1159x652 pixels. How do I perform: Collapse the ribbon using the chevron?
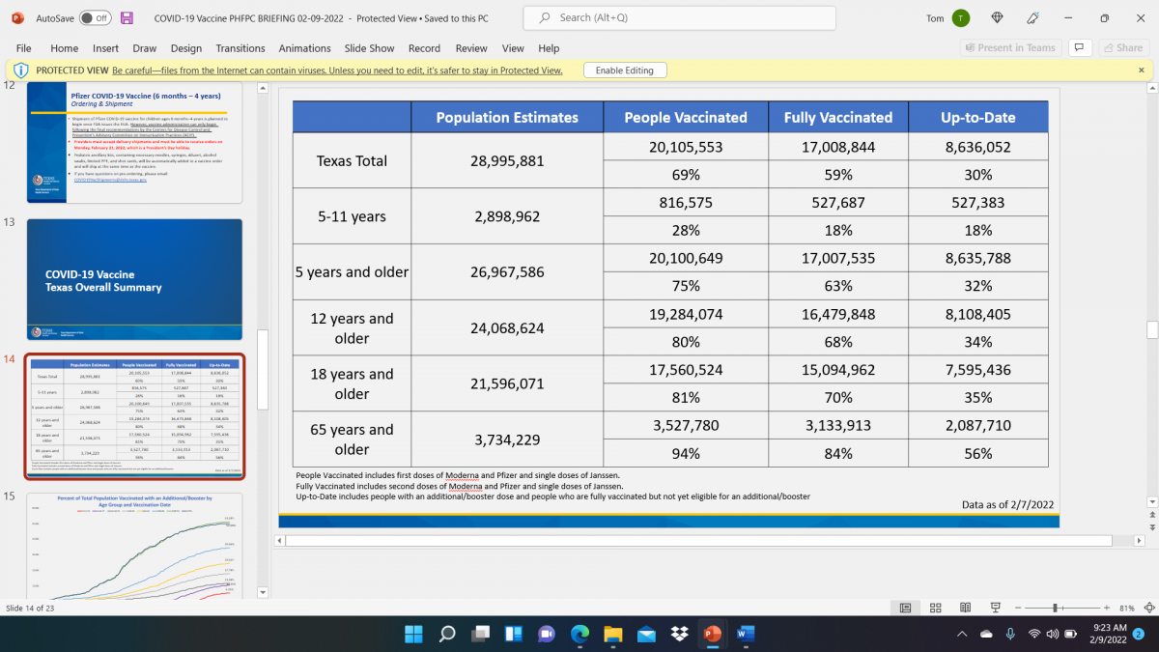click(x=1147, y=47)
